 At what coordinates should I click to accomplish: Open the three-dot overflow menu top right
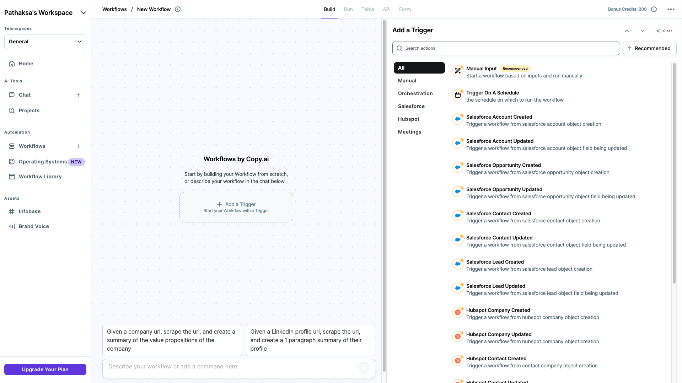671,9
